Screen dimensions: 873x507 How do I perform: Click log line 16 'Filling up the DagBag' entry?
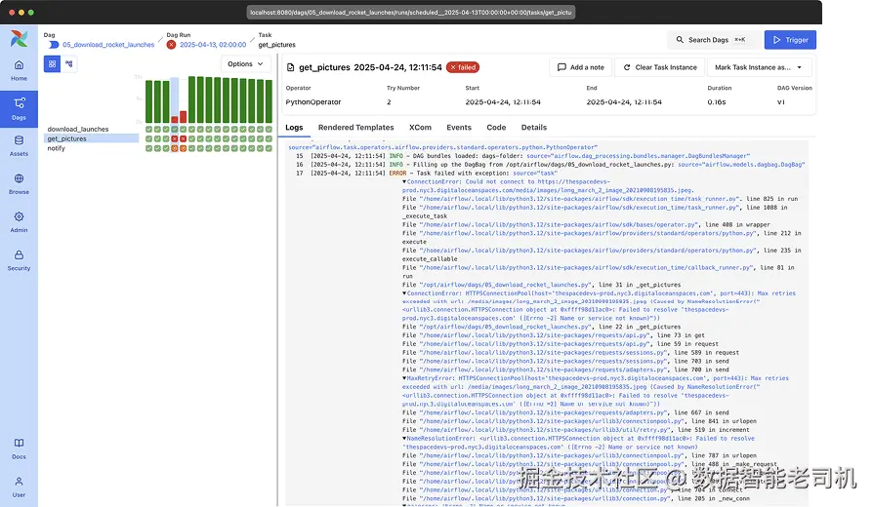pyautogui.click(x=550, y=165)
